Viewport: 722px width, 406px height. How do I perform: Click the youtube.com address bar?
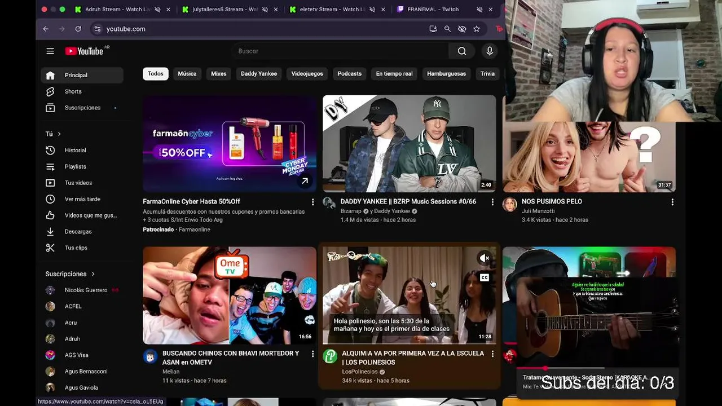259,29
